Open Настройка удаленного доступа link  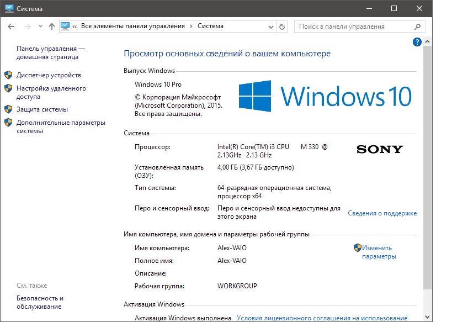coord(51,92)
